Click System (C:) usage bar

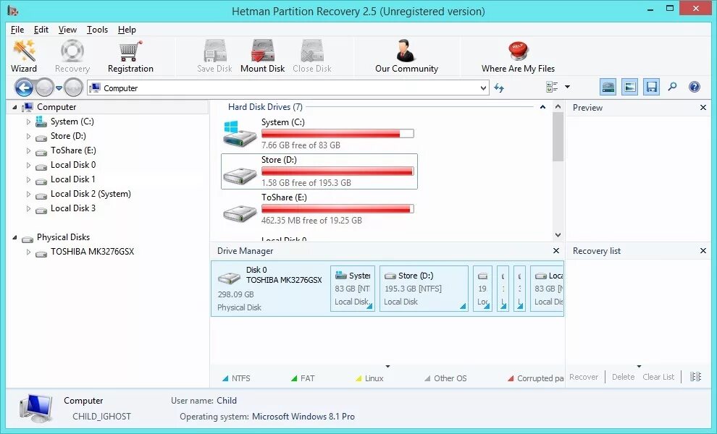(337, 133)
